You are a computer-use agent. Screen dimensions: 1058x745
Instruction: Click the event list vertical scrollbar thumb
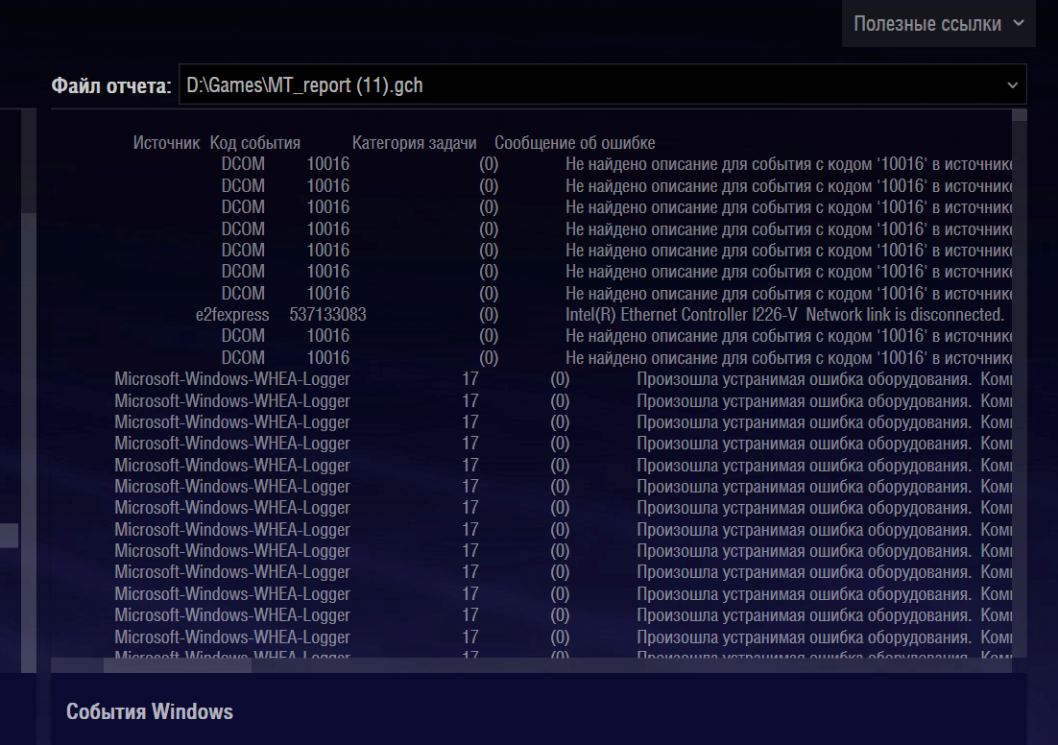point(1020,115)
